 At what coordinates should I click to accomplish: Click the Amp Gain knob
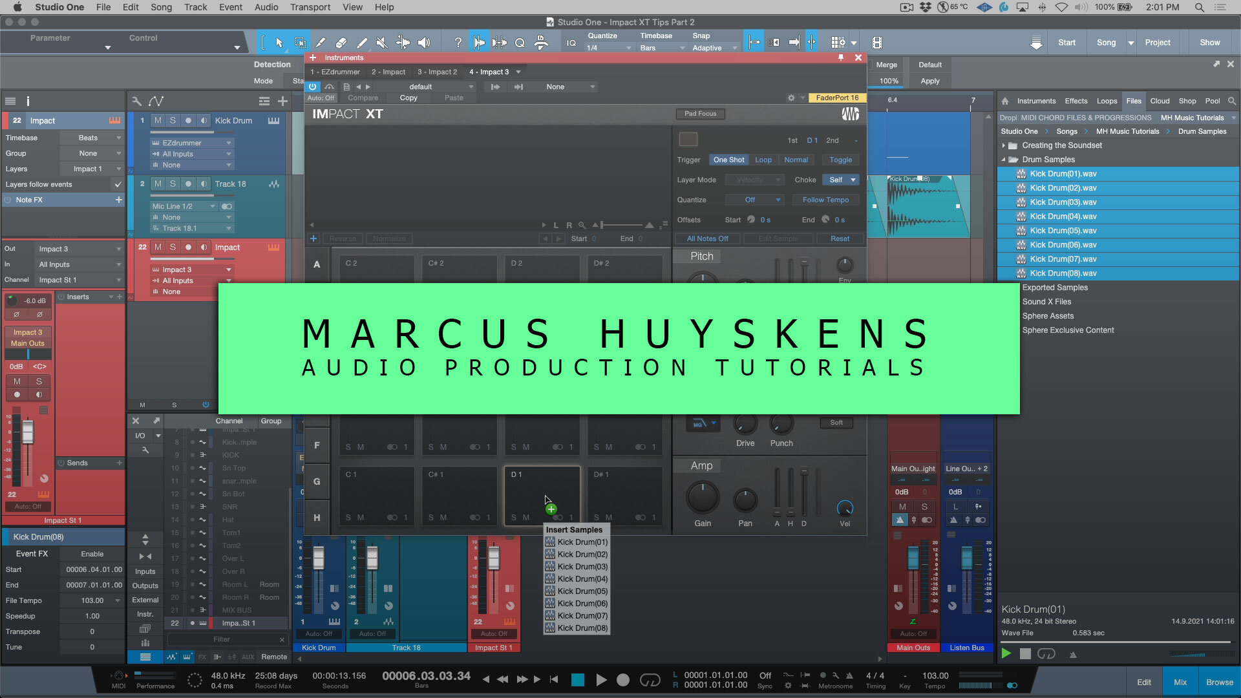click(702, 498)
